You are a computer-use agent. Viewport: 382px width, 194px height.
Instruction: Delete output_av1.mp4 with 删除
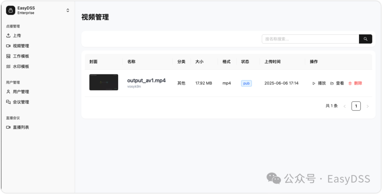(x=355, y=83)
